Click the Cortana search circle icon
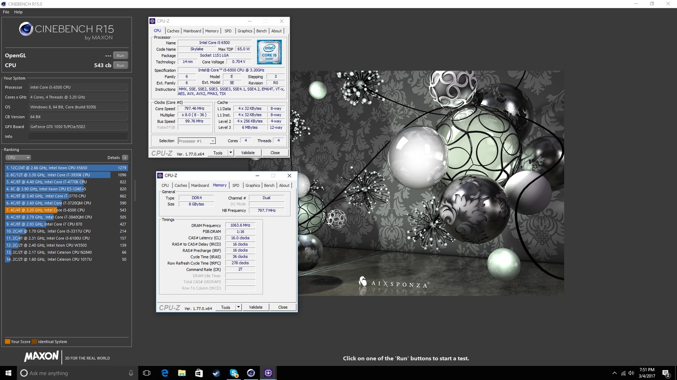Viewport: 677px width, 380px height. 24,373
